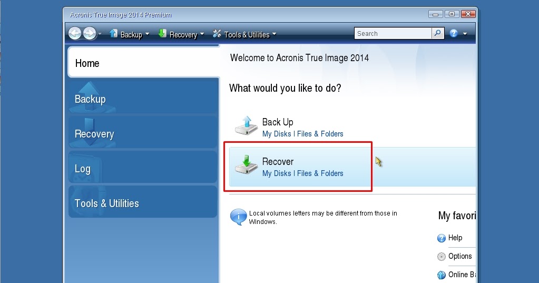This screenshot has width=539, height=283.
Task: Open help with the question mark icon
Action: pos(454,33)
